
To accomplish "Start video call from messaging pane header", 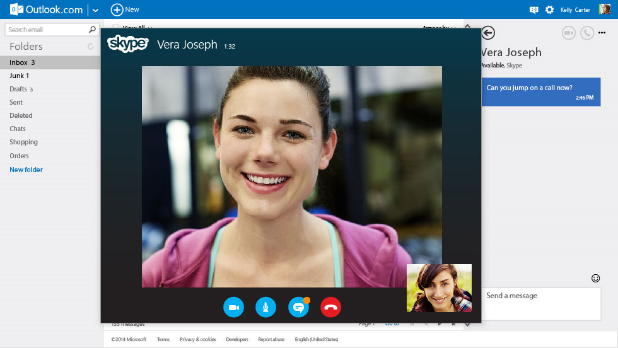I will pos(569,33).
